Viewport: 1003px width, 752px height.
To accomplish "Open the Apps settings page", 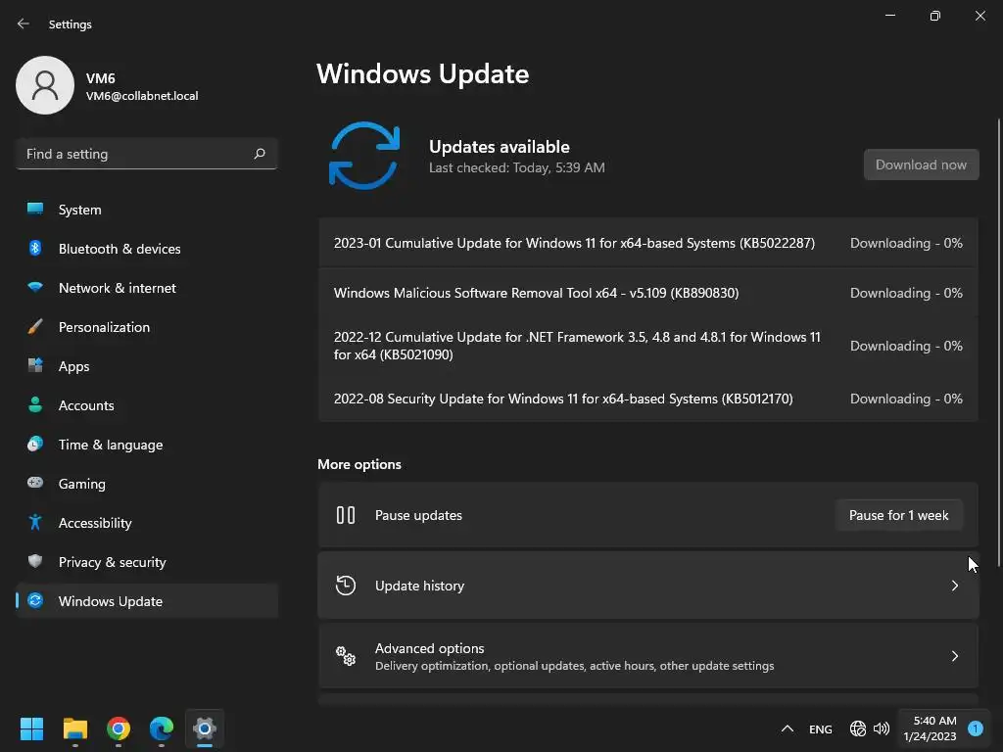I will 147,366.
